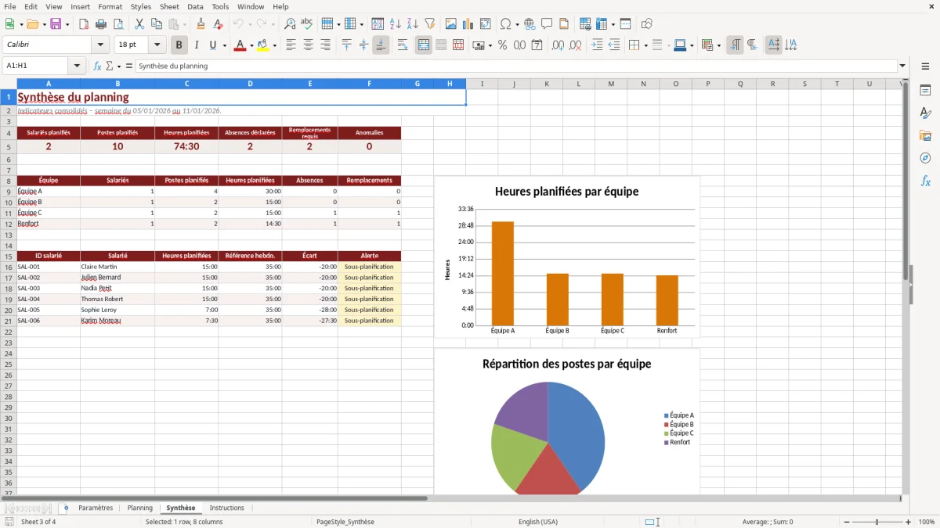Click the Insert Hyperlink icon

530,24
